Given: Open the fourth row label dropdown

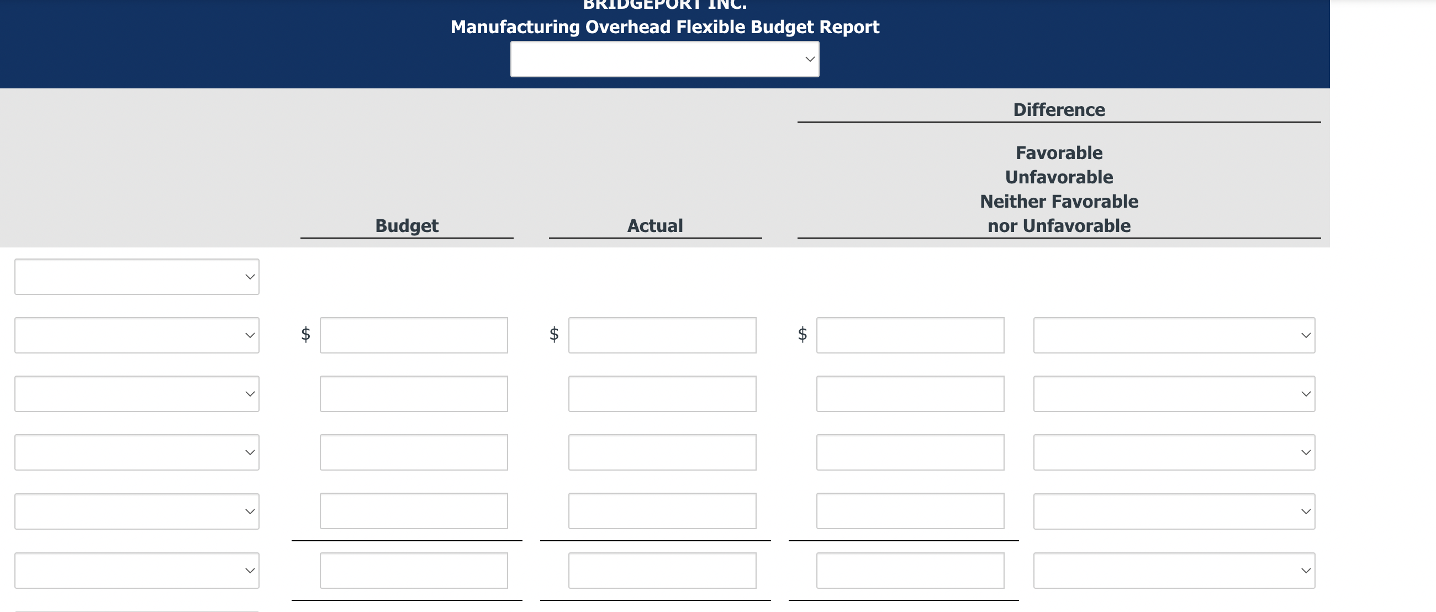Looking at the screenshot, I should point(136,452).
